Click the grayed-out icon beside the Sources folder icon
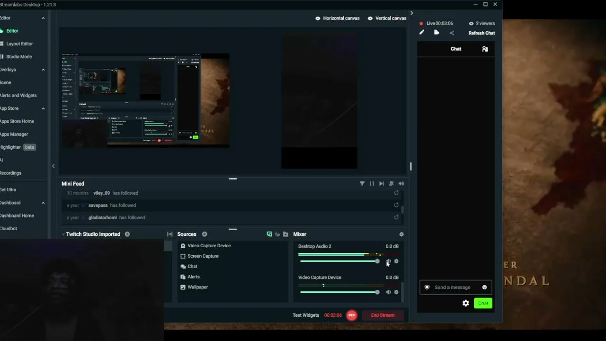Screen dimensions: 606x341 (x=277, y=234)
